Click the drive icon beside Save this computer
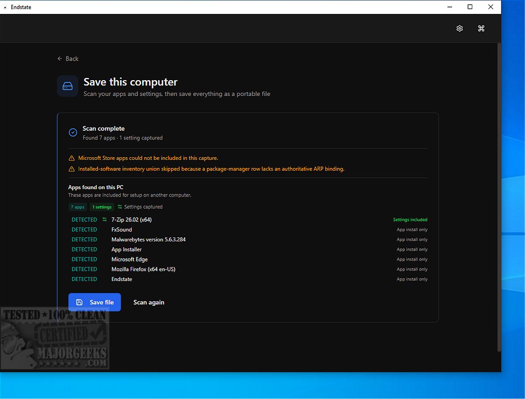This screenshot has width=525, height=399. [68, 86]
